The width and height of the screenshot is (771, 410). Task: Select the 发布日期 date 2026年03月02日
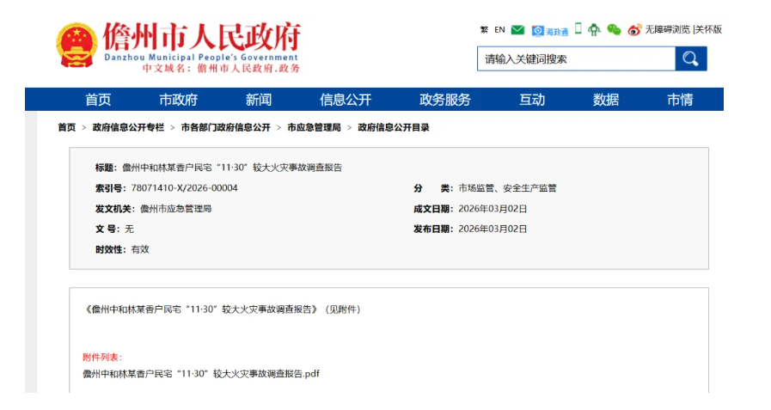coord(493,229)
